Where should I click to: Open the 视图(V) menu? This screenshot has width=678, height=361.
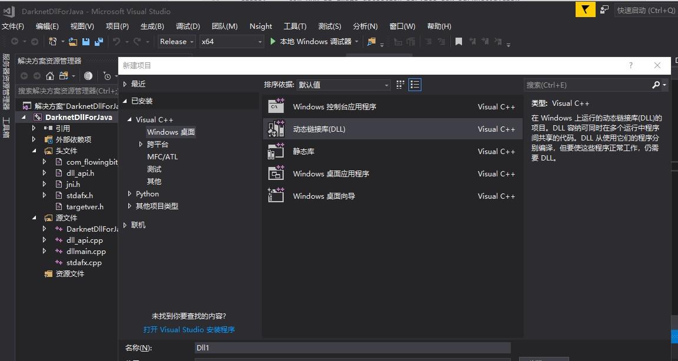[82, 26]
